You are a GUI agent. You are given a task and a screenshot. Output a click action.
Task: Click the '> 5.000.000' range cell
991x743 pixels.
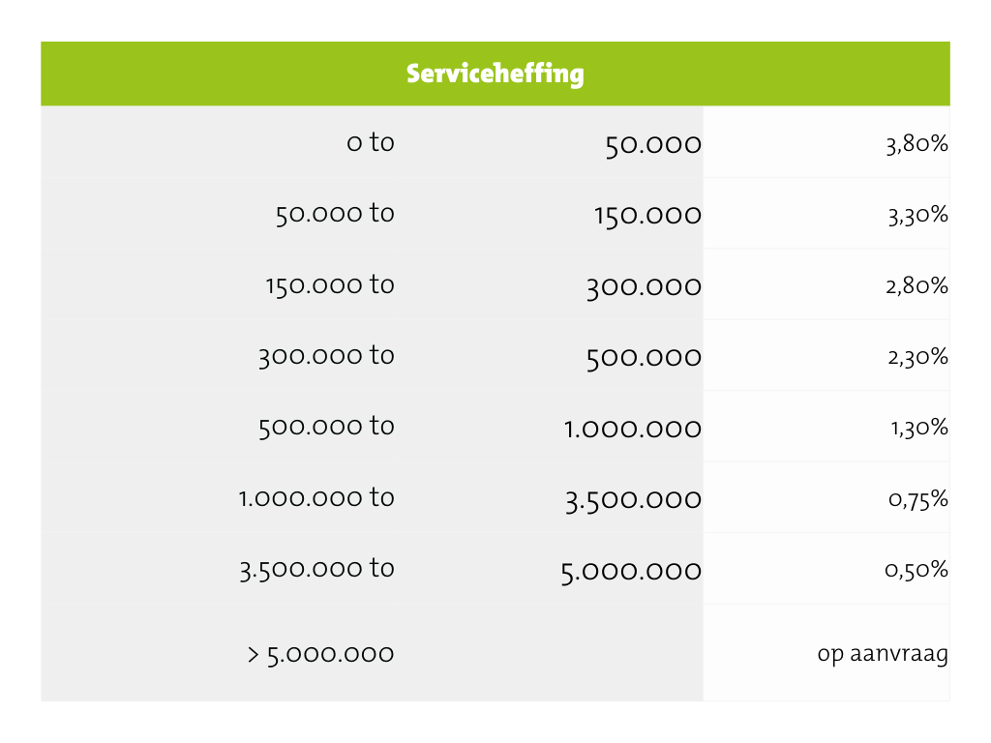[320, 654]
